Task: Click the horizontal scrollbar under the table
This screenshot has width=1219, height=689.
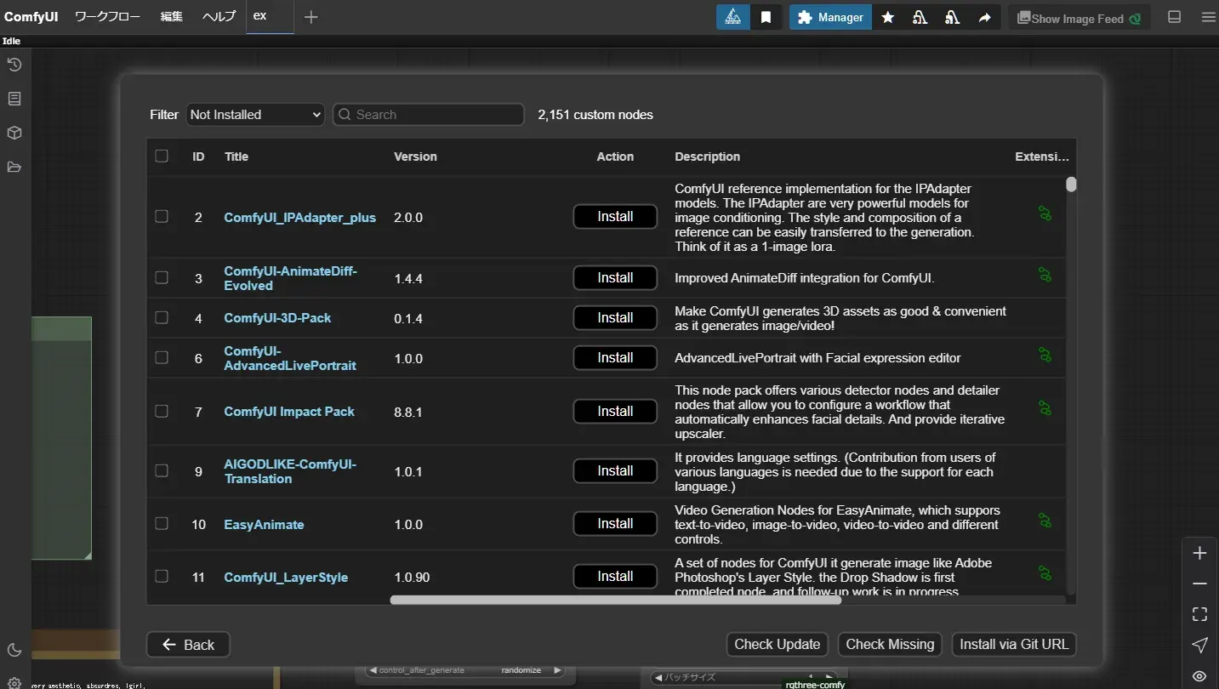Action: click(x=615, y=600)
